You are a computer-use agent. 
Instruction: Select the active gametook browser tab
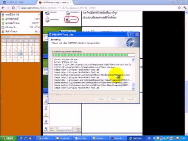point(56,2)
